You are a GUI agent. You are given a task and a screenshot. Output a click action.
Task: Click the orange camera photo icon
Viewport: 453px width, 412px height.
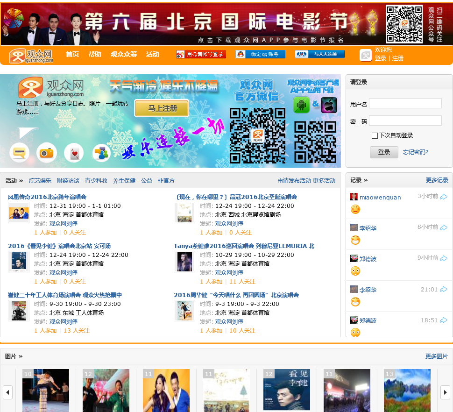(47, 153)
